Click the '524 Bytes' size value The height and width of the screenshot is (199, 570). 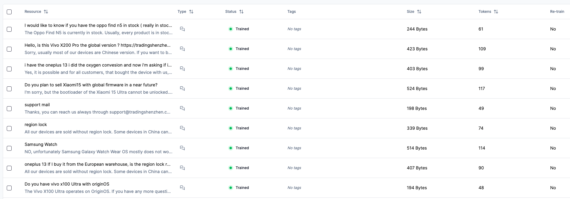(417, 89)
